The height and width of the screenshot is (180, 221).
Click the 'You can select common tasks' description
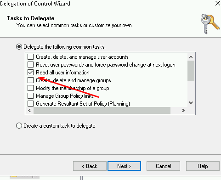click(x=74, y=25)
